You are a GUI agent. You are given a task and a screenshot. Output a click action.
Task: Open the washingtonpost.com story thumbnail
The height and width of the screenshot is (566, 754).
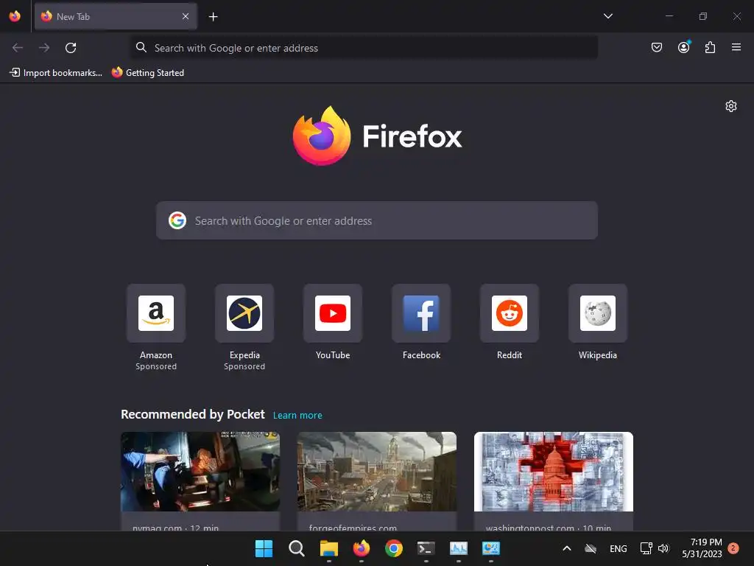click(x=554, y=472)
